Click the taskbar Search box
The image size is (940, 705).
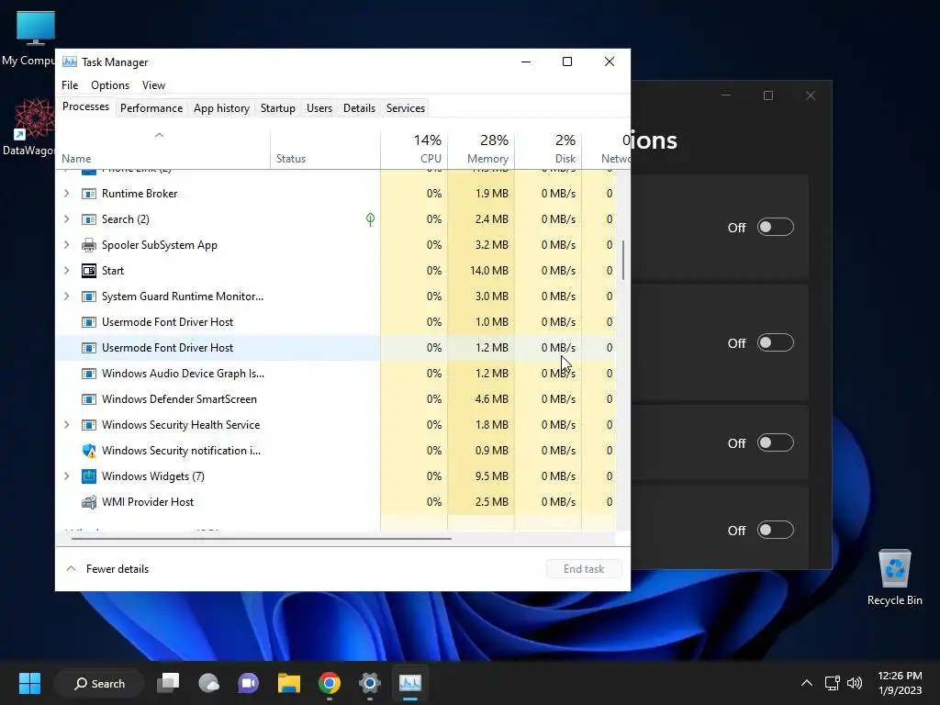pos(99,683)
